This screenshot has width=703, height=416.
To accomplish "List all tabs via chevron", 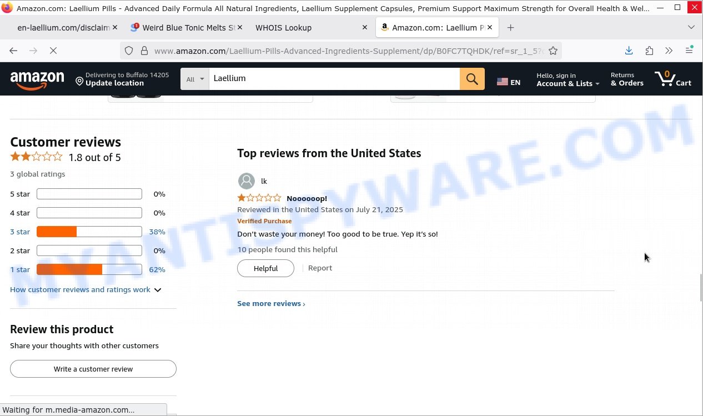I will 691,27.
